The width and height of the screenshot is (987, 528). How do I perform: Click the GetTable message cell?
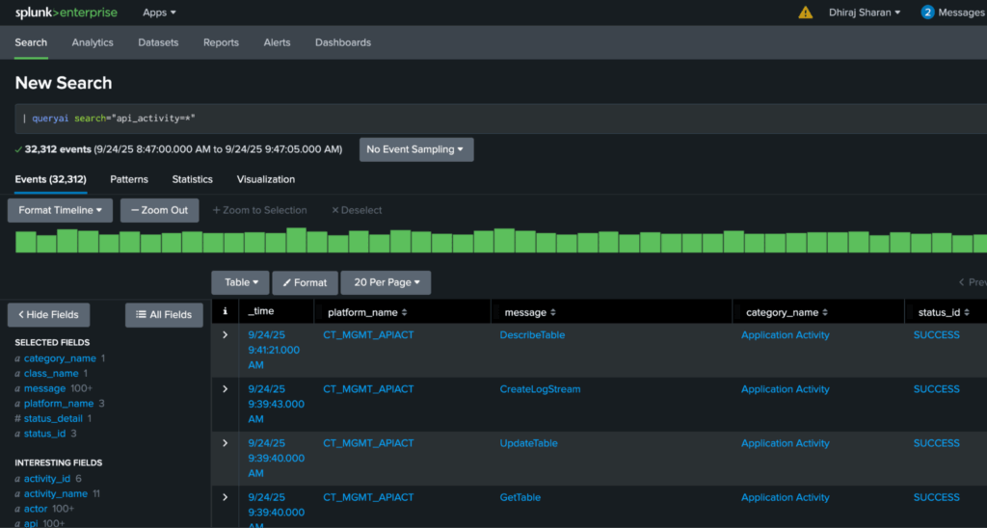click(520, 497)
